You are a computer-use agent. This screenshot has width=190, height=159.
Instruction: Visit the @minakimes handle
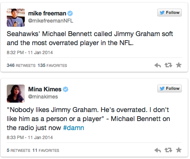pyautogui.click(x=43, y=97)
